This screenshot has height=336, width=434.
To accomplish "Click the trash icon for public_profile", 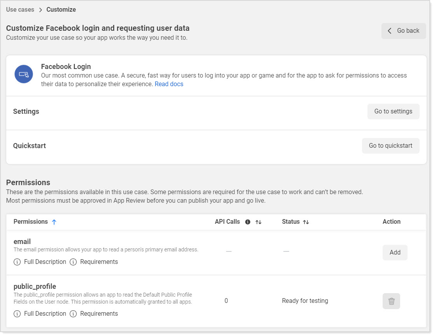I will pos(391,301).
